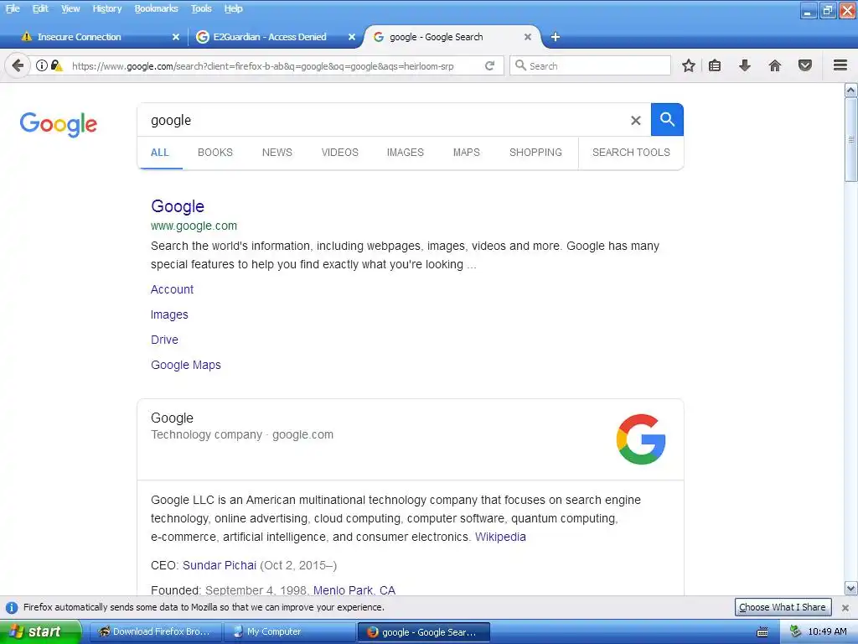Click the keyboard tray icon

point(762,632)
